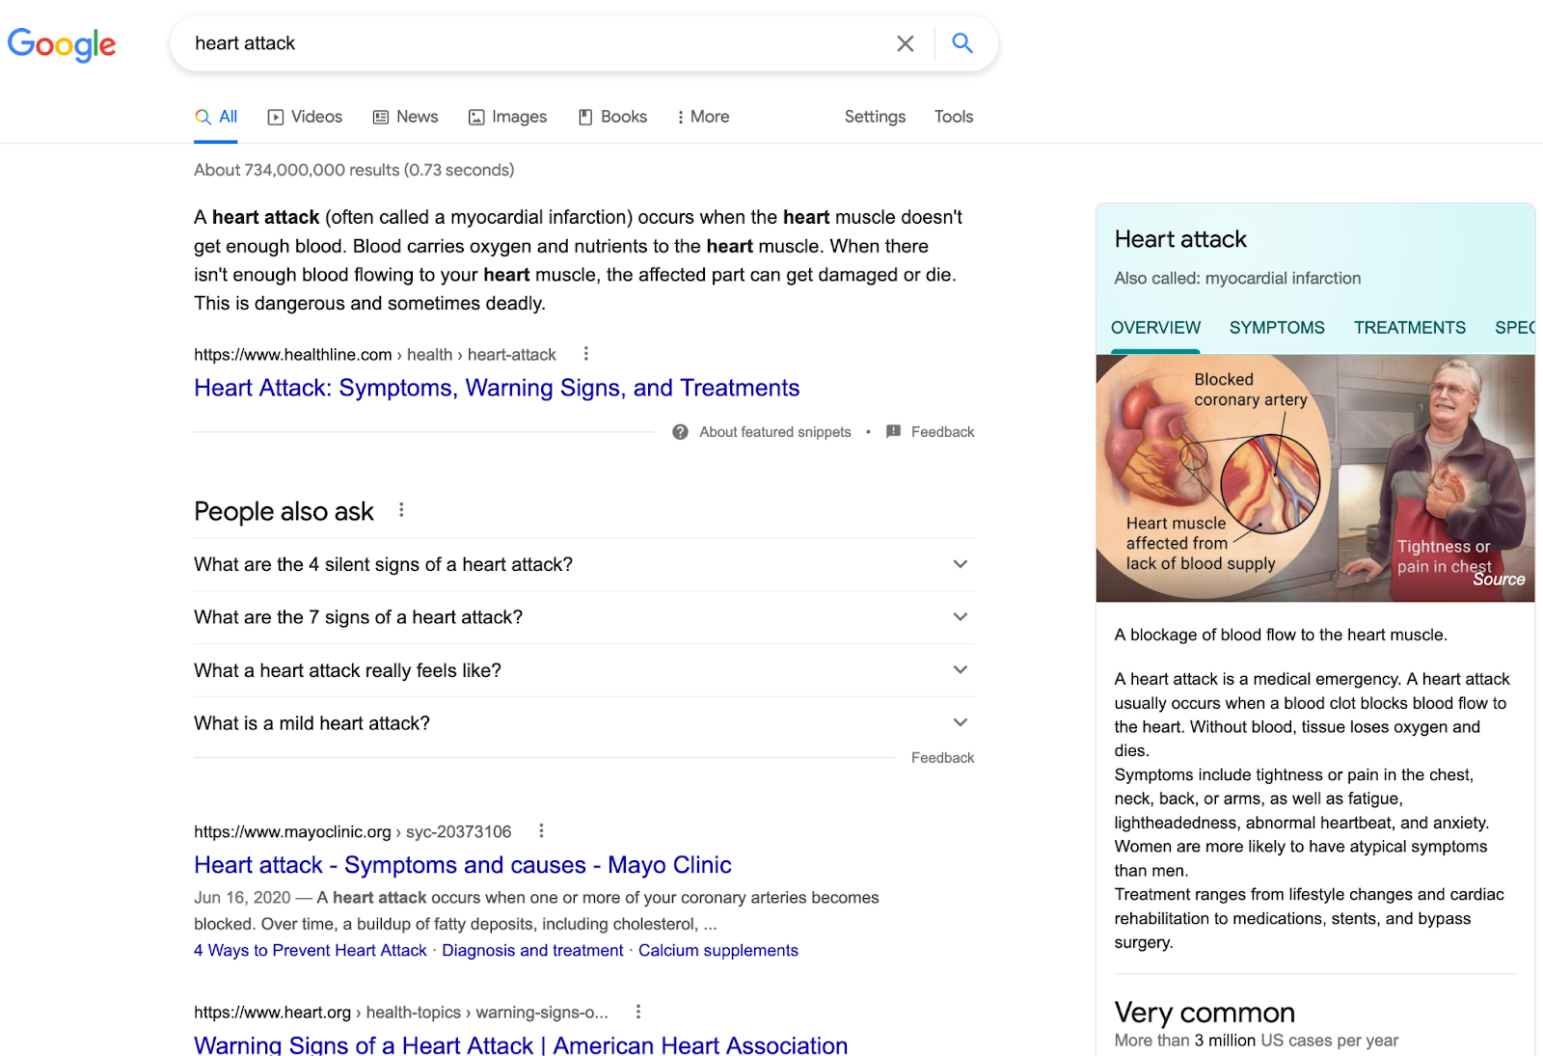Select the All search tab
The width and height of the screenshot is (1543, 1056).
coord(216,117)
